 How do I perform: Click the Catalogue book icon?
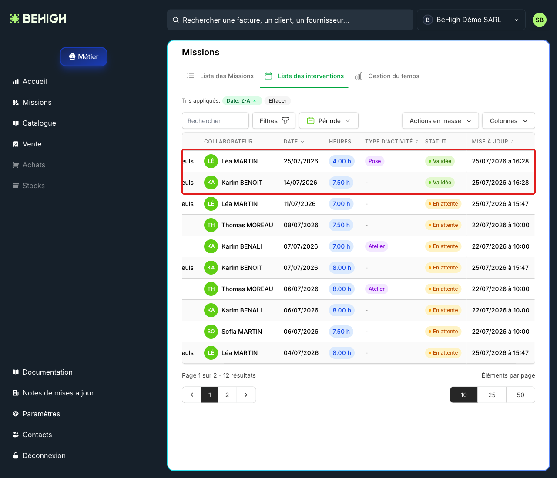(16, 123)
